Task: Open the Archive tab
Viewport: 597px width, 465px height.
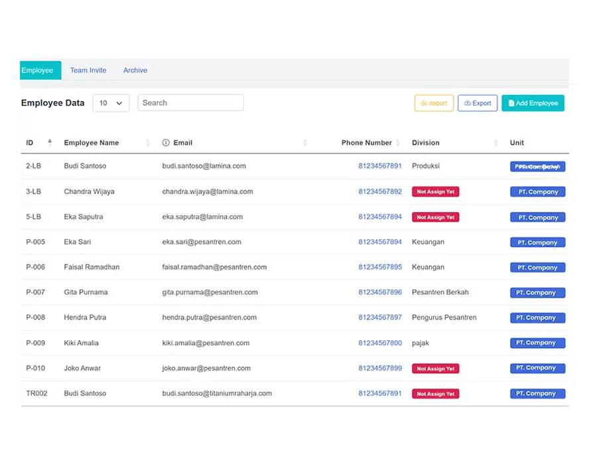Action: pos(135,70)
